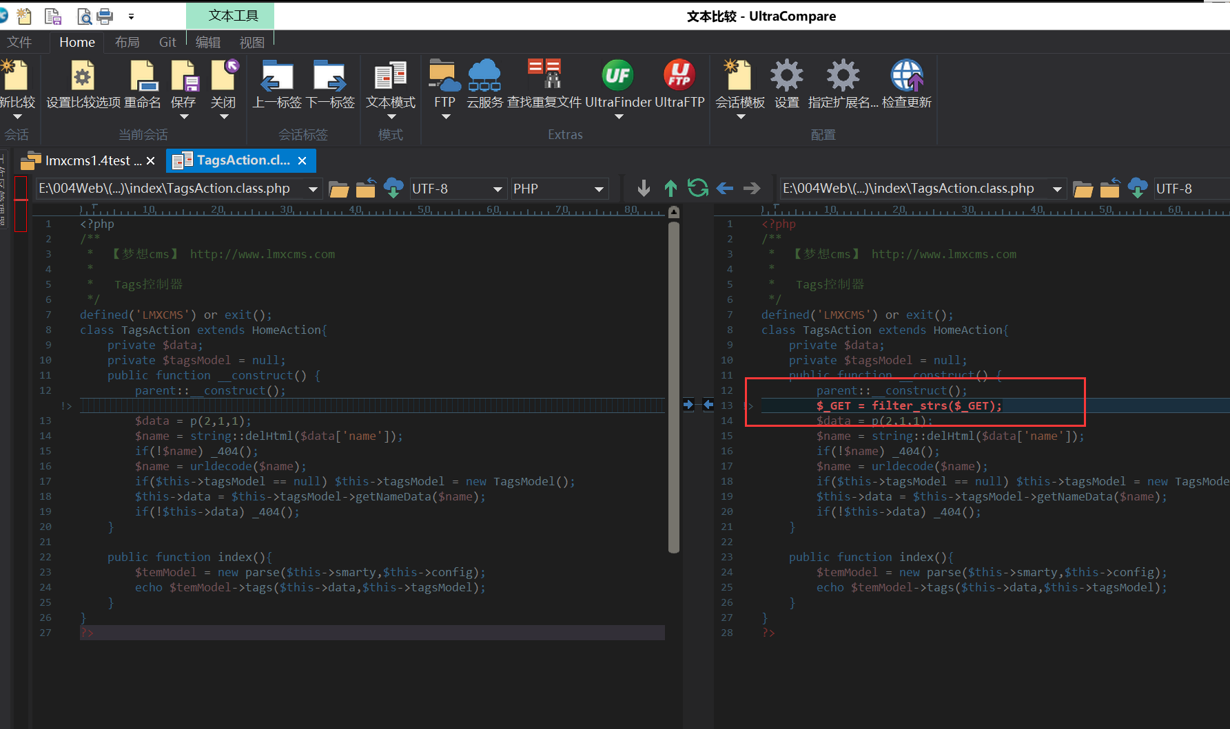Launch 查找重复文件 duplicate finder

[x=544, y=74]
